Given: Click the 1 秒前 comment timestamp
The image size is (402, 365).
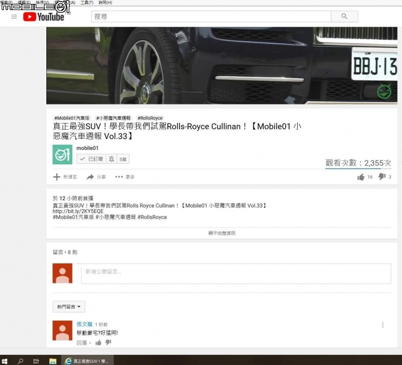Looking at the screenshot, I should tap(101, 324).
